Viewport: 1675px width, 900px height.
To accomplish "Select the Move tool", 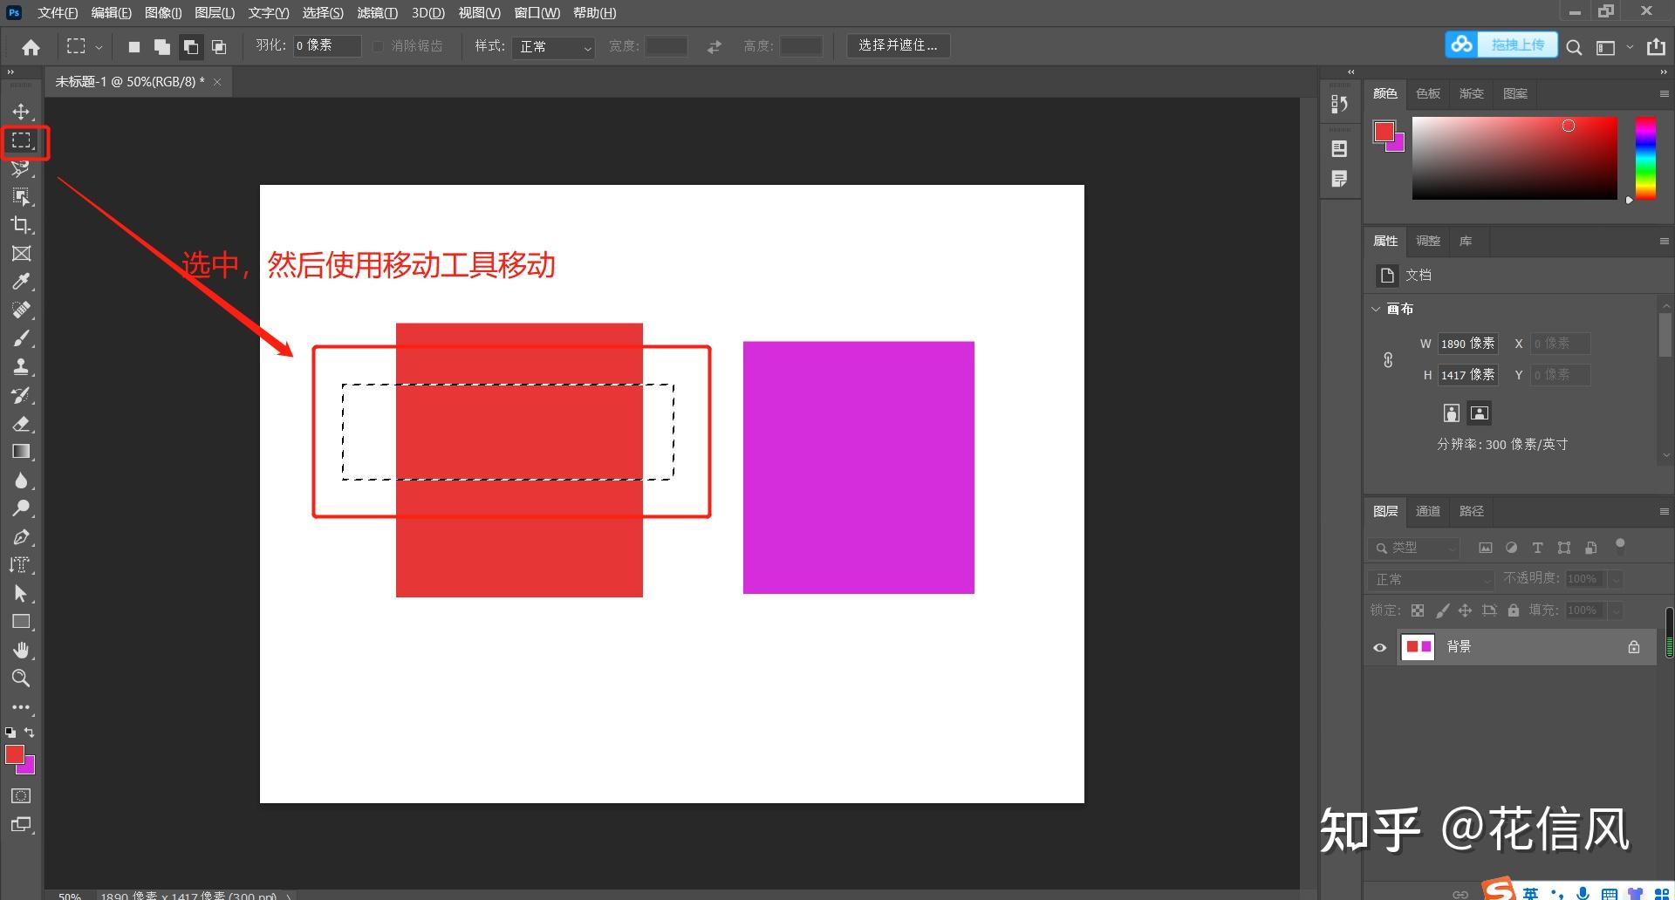I will pyautogui.click(x=21, y=112).
